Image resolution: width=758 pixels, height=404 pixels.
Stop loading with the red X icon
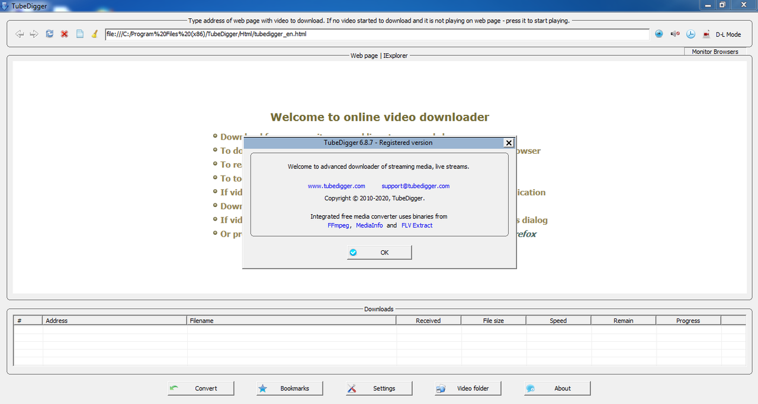65,34
